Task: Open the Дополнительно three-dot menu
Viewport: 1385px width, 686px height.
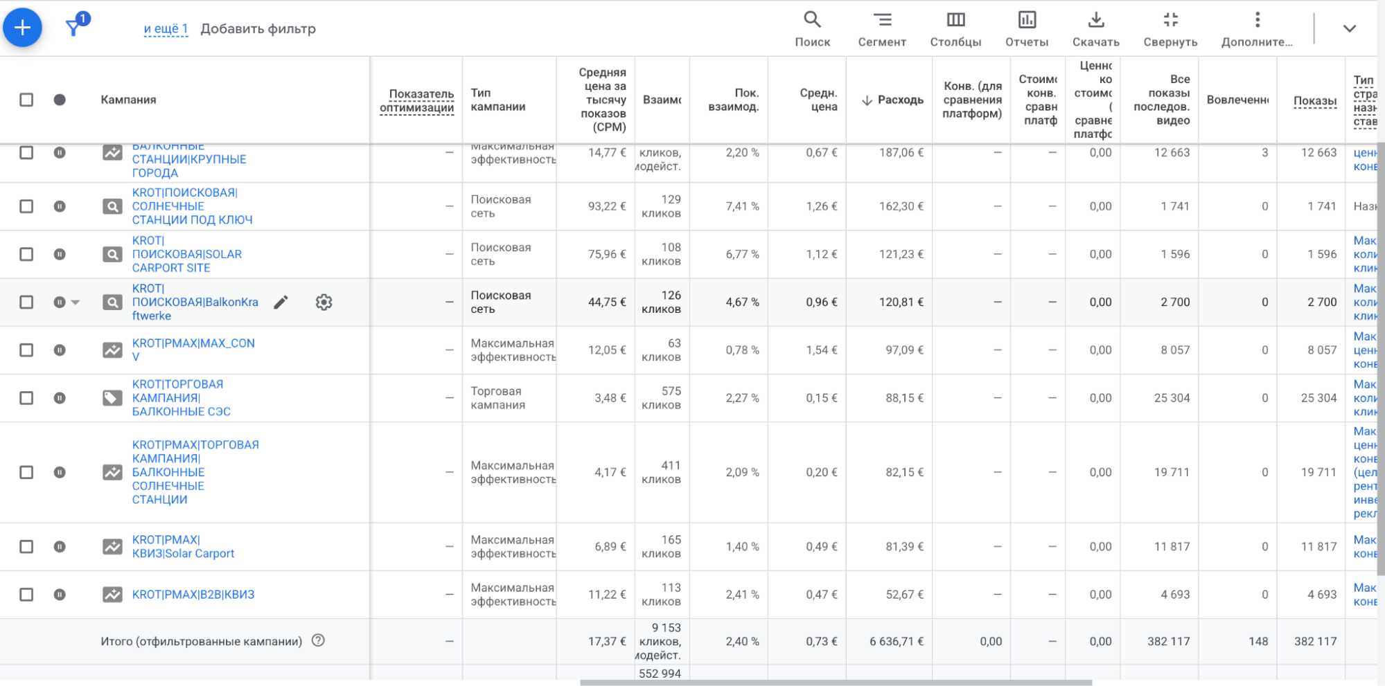Action: [1257, 28]
